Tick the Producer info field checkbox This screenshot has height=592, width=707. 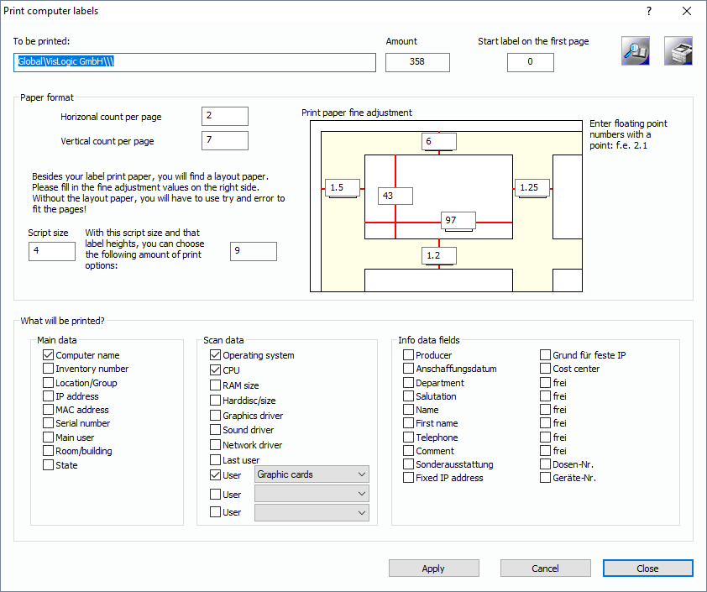click(x=409, y=355)
